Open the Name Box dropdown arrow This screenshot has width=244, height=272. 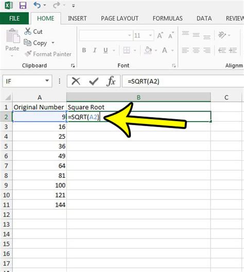pos(47,81)
